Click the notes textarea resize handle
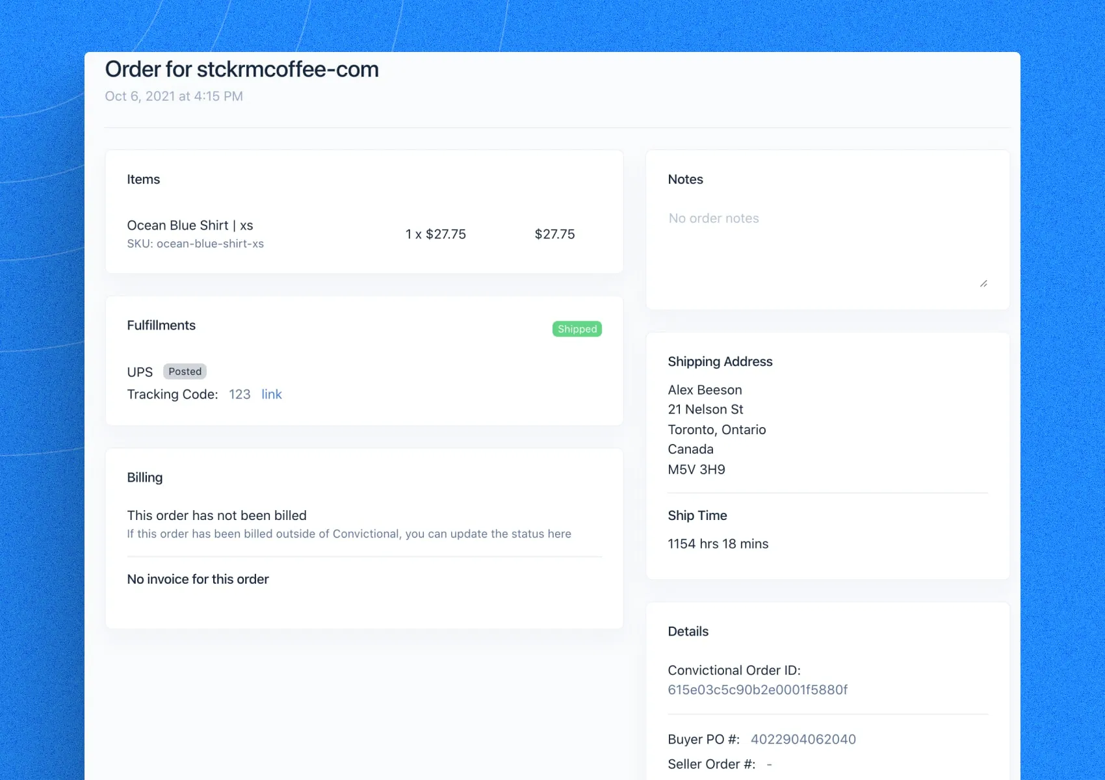1105x780 pixels. pos(983,283)
